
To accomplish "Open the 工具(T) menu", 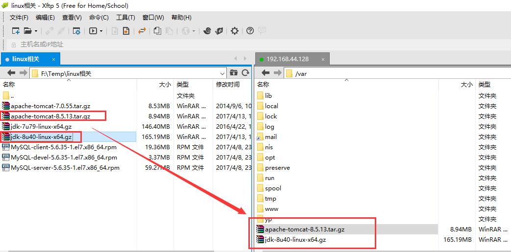I will (x=125, y=18).
